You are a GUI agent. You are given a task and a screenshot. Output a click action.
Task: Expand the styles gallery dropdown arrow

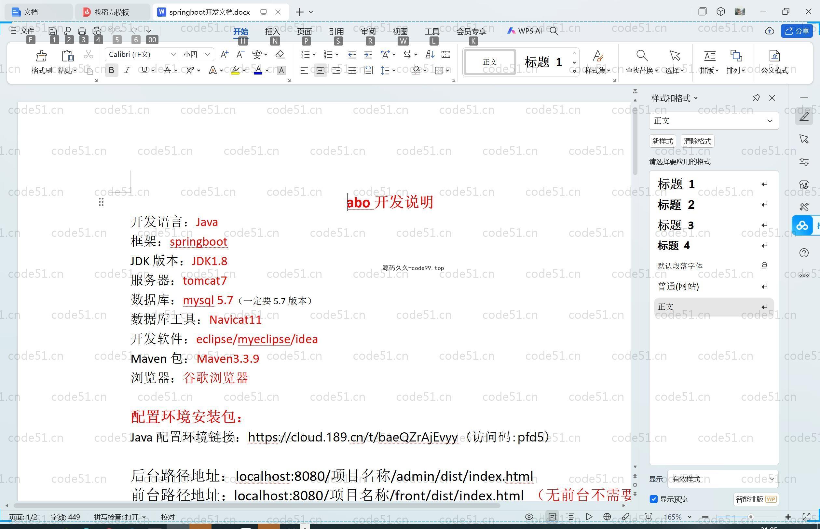coord(574,72)
